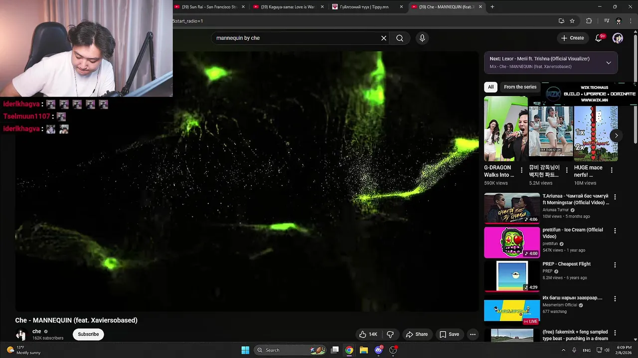Dislike the video
This screenshot has width=638, height=358.
click(390, 334)
